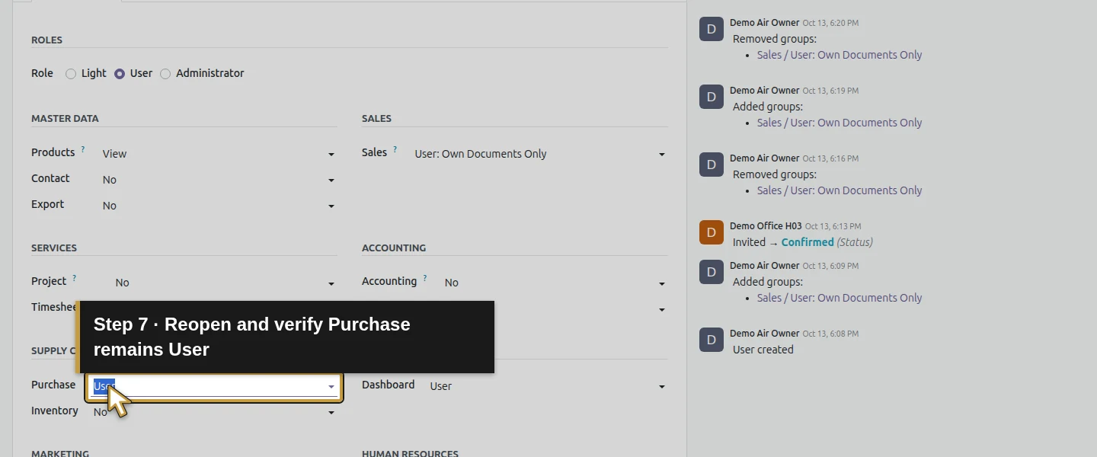The width and height of the screenshot is (1097, 457).
Task: Open the Contact access dropdown
Action: tap(219, 180)
